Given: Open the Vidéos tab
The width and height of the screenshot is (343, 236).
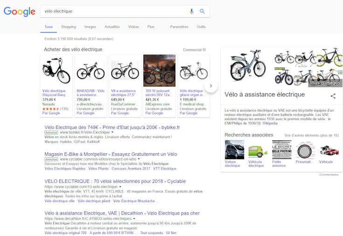Looking at the screenshot, I should [133, 27].
